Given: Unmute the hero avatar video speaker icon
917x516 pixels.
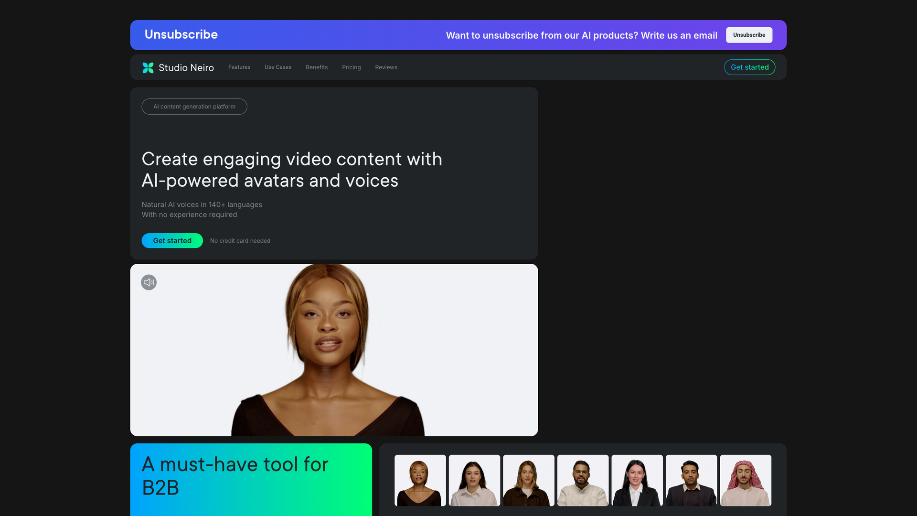Looking at the screenshot, I should click(x=149, y=282).
